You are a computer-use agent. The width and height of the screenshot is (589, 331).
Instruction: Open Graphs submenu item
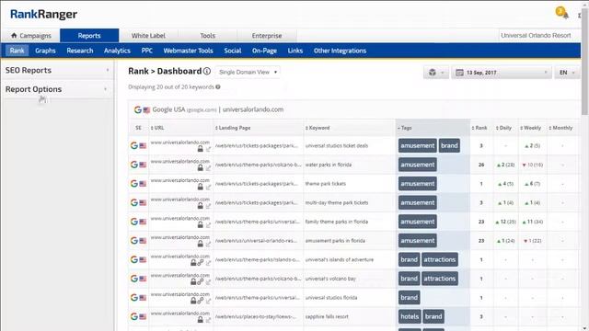pyautogui.click(x=45, y=51)
